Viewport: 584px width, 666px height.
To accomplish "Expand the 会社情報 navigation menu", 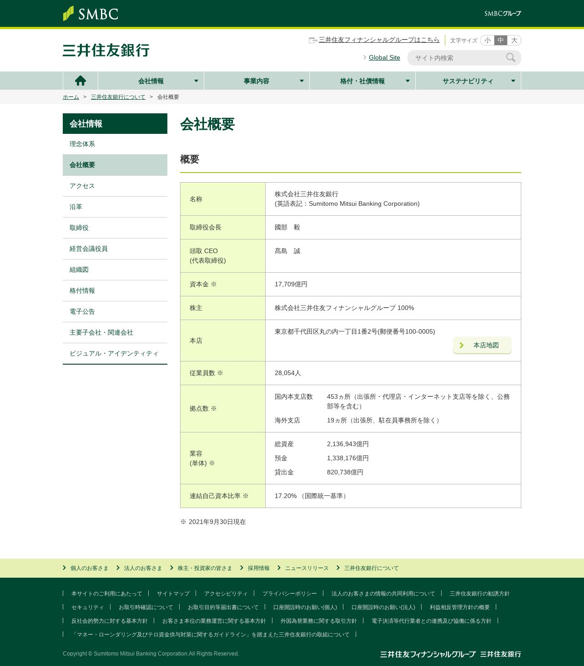I will [x=151, y=81].
